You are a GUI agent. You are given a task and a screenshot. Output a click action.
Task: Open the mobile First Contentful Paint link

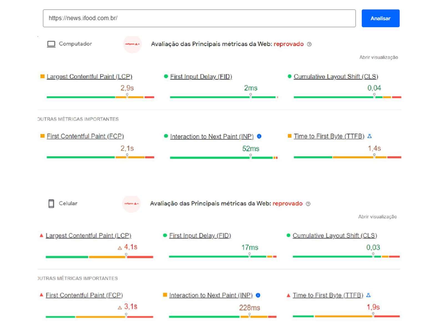tap(84, 295)
